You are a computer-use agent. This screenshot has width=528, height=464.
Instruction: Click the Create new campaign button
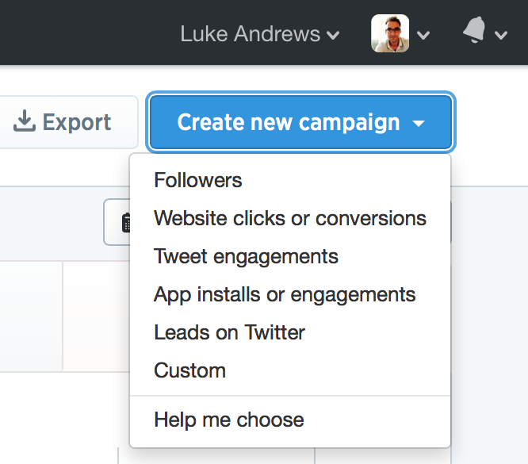coord(300,122)
